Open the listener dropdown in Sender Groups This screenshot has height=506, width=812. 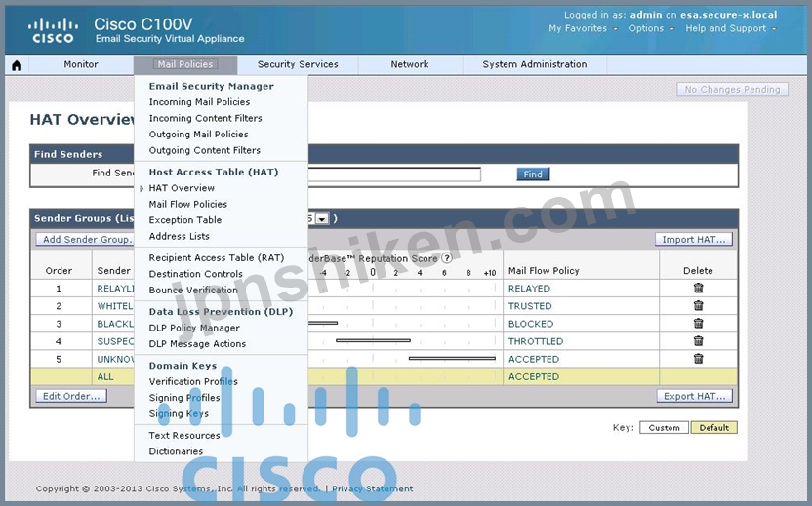[322, 218]
